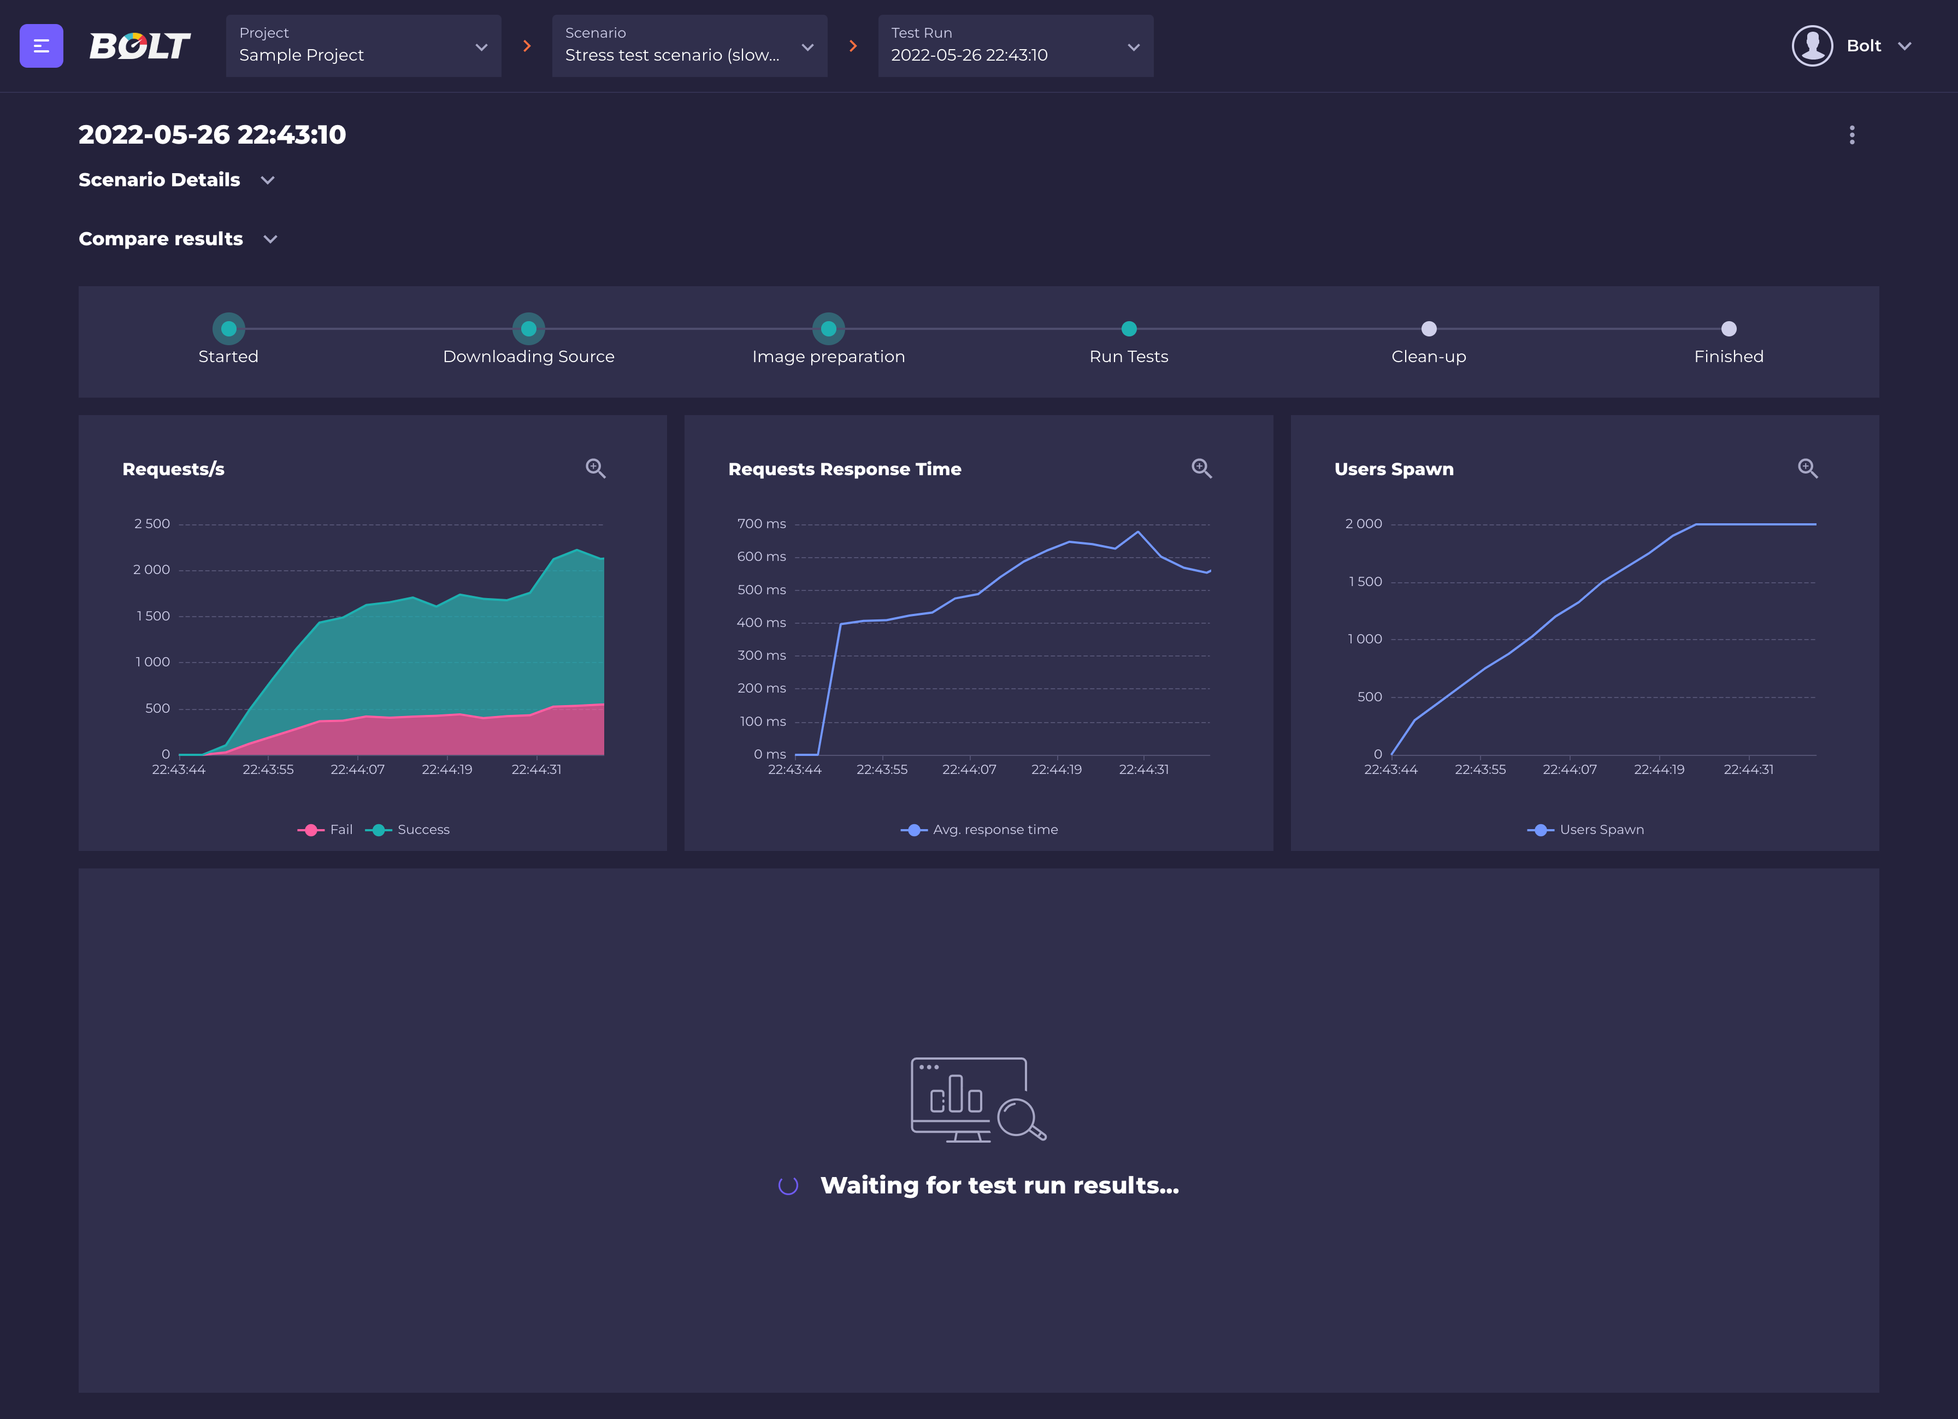The image size is (1958, 1419).
Task: Zoom into the Users Spawn chart
Action: [x=1807, y=468]
